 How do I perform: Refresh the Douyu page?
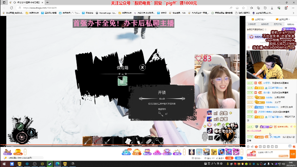[x=12, y=8]
